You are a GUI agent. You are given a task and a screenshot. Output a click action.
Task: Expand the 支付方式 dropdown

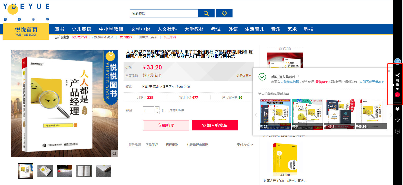point(245,145)
